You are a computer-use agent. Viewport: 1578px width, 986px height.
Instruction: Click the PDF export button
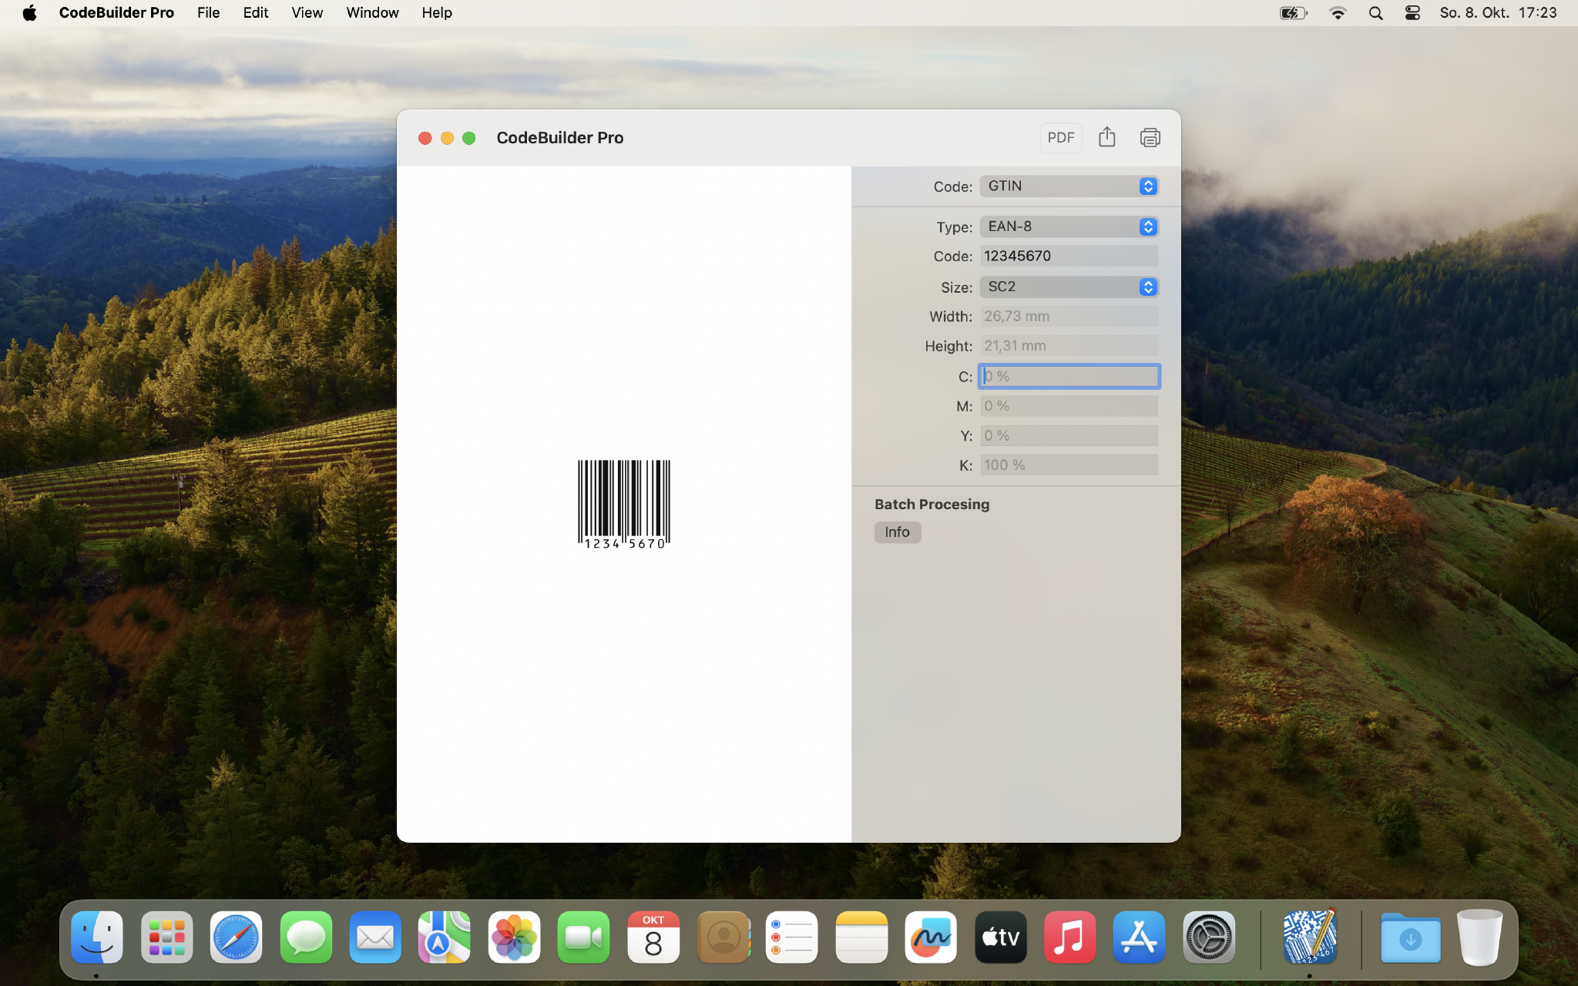[1060, 138]
